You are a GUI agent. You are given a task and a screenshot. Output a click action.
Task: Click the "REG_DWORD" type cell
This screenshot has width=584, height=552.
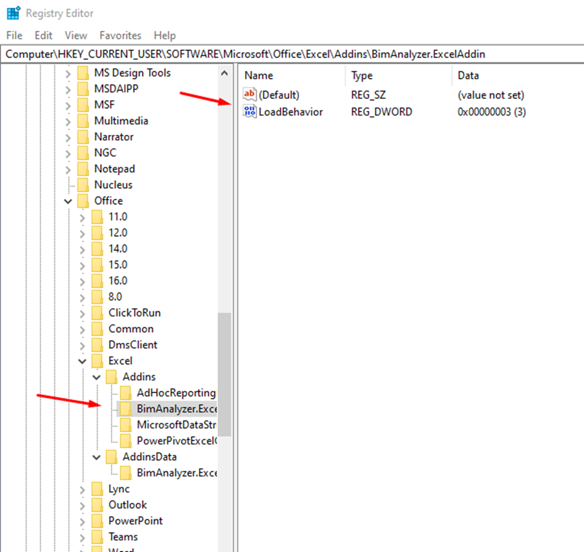click(x=382, y=112)
